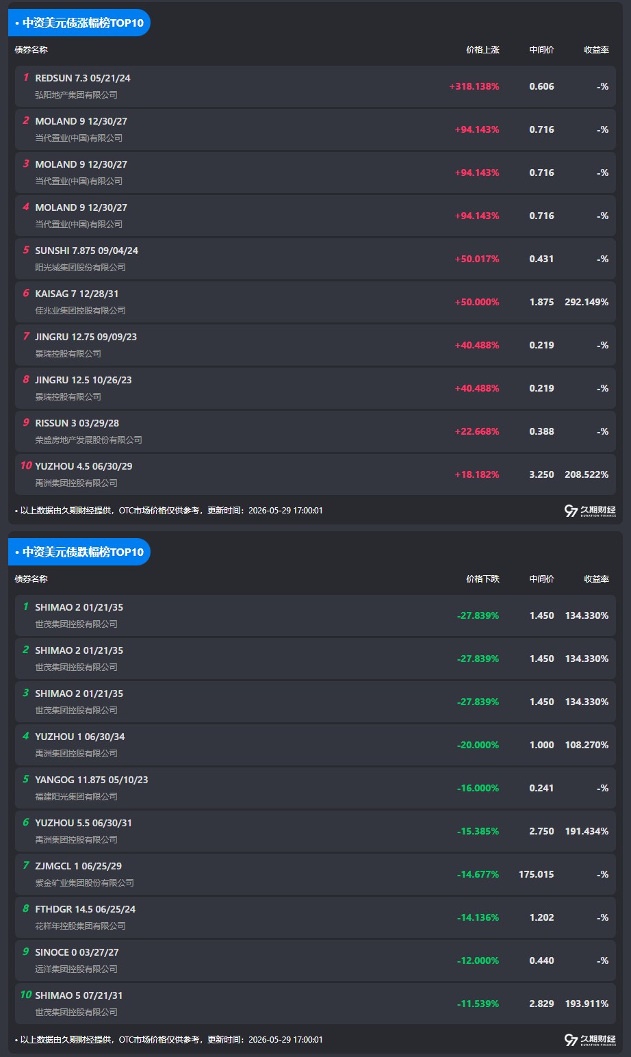Viewport: 631px width, 1057px height.
Task: Click the 1.875 mid price
Action: coord(541,303)
